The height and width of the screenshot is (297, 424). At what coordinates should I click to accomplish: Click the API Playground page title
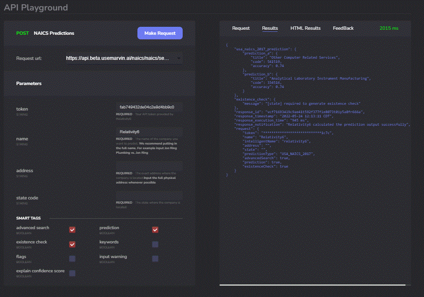(x=36, y=8)
